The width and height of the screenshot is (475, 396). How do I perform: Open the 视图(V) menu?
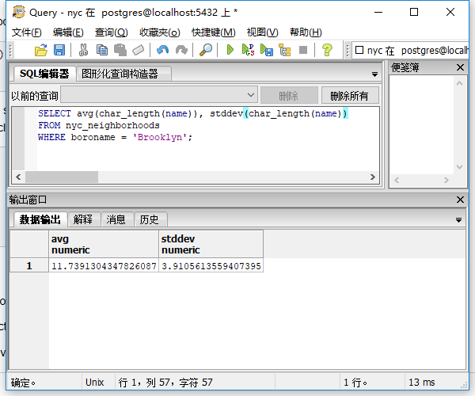point(262,32)
